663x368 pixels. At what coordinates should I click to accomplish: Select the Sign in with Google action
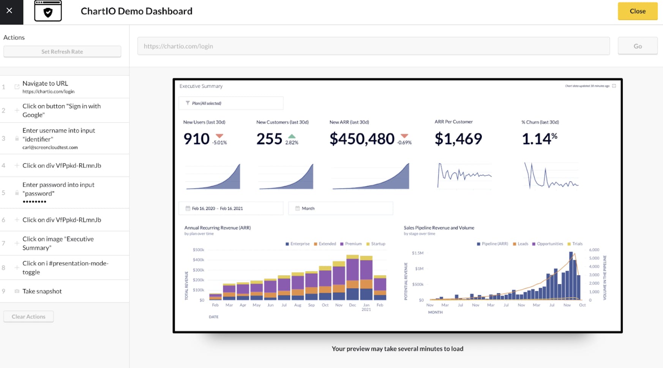(x=65, y=110)
